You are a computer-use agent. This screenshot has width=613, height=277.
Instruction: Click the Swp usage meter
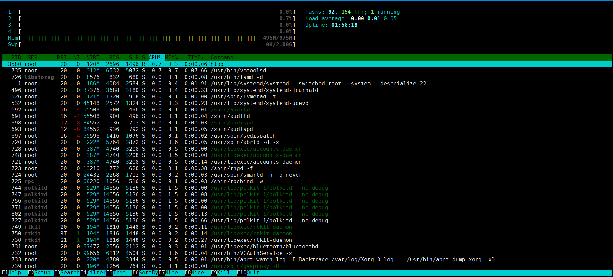click(152, 45)
